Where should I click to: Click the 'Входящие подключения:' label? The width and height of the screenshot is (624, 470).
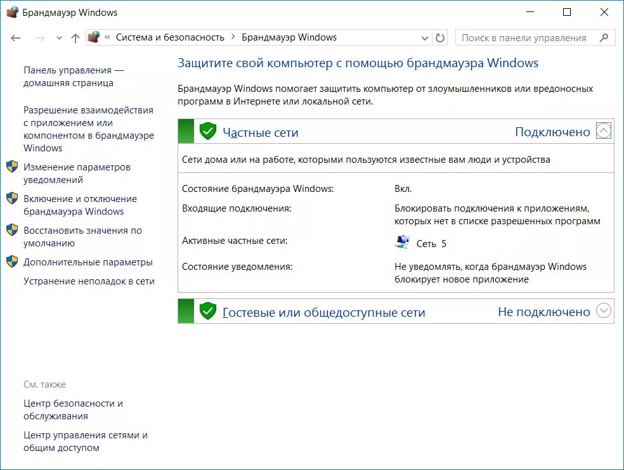point(237,208)
